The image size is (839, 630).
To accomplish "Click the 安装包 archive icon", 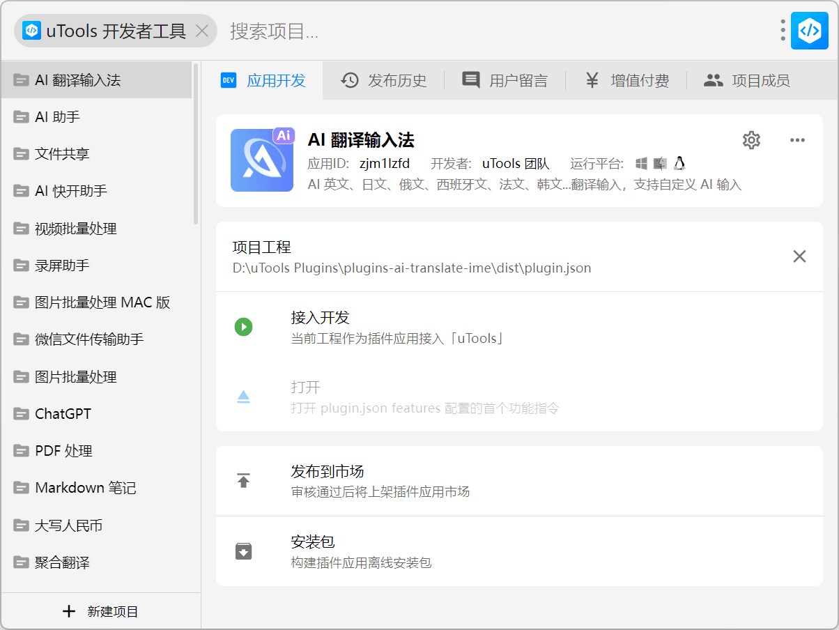I will tap(243, 551).
